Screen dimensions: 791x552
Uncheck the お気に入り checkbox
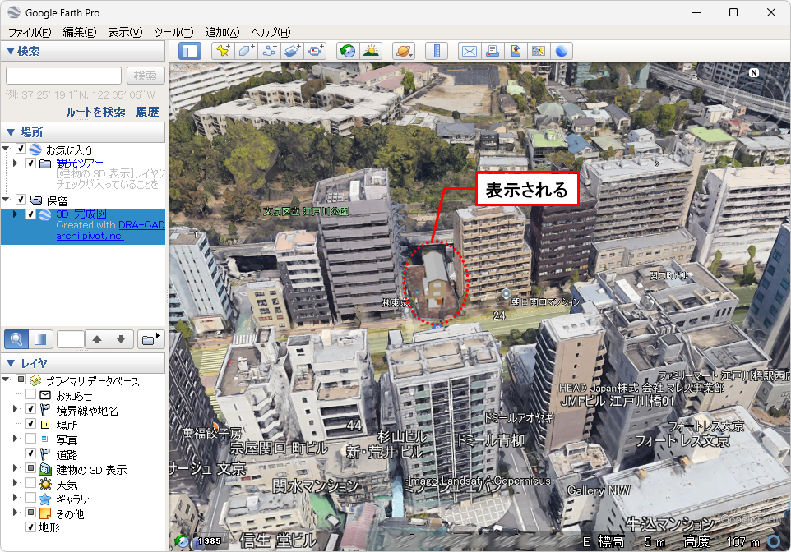click(21, 149)
